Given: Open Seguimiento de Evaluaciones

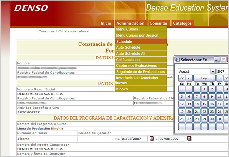Looking at the screenshot, I should (x=141, y=72).
